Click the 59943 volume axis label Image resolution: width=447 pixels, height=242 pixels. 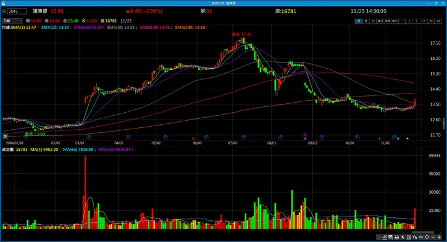point(434,156)
